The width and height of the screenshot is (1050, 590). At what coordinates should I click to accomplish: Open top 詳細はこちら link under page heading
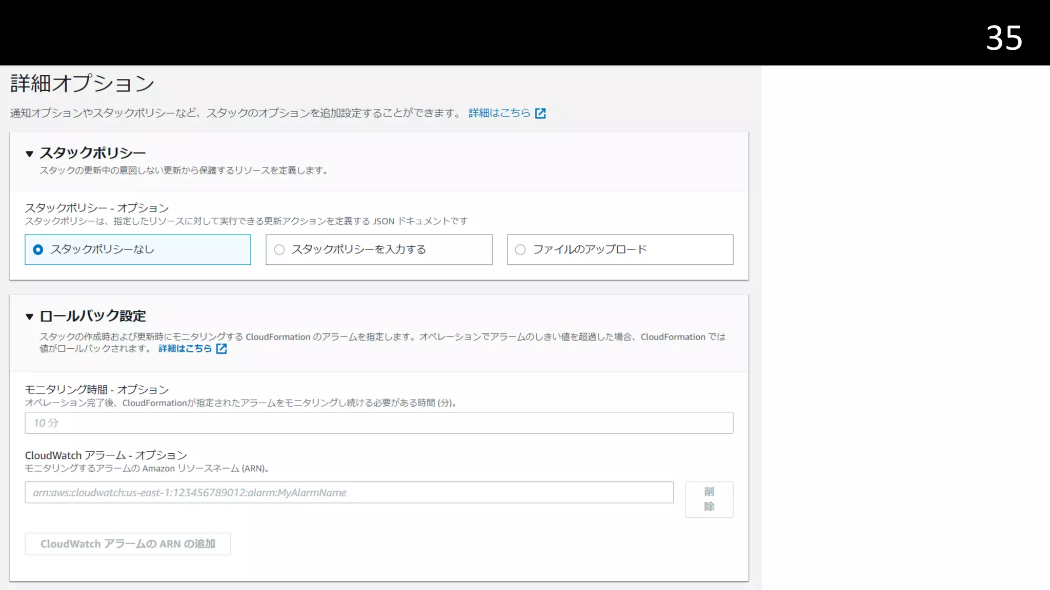(499, 113)
